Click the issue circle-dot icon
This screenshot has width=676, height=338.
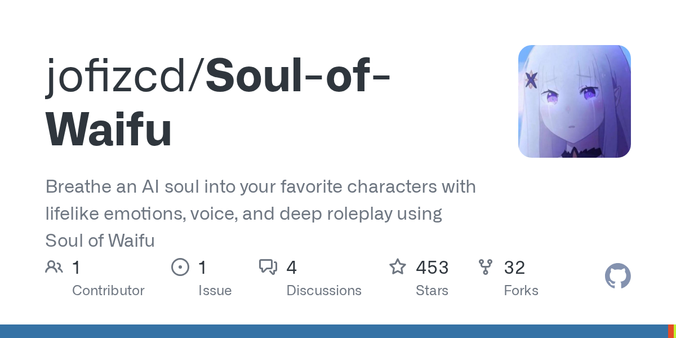[180, 266]
